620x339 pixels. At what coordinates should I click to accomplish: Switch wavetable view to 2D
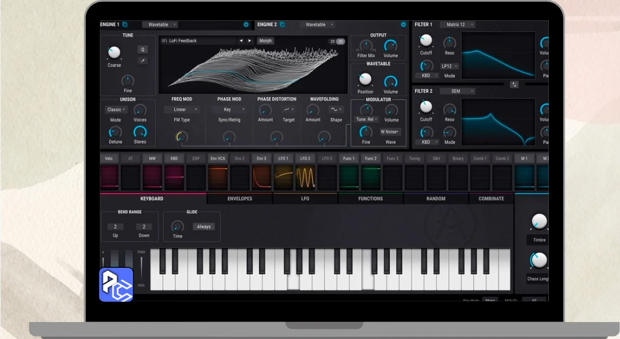point(332,41)
